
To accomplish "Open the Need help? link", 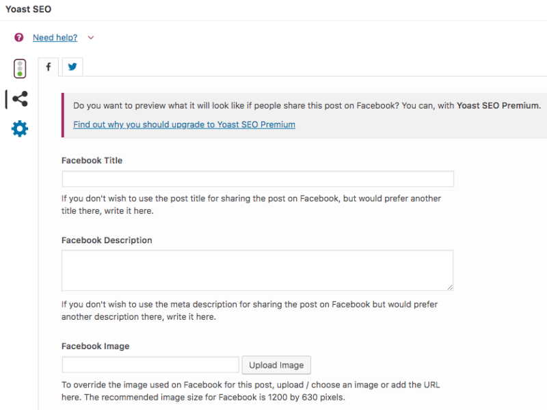I will pos(55,38).
